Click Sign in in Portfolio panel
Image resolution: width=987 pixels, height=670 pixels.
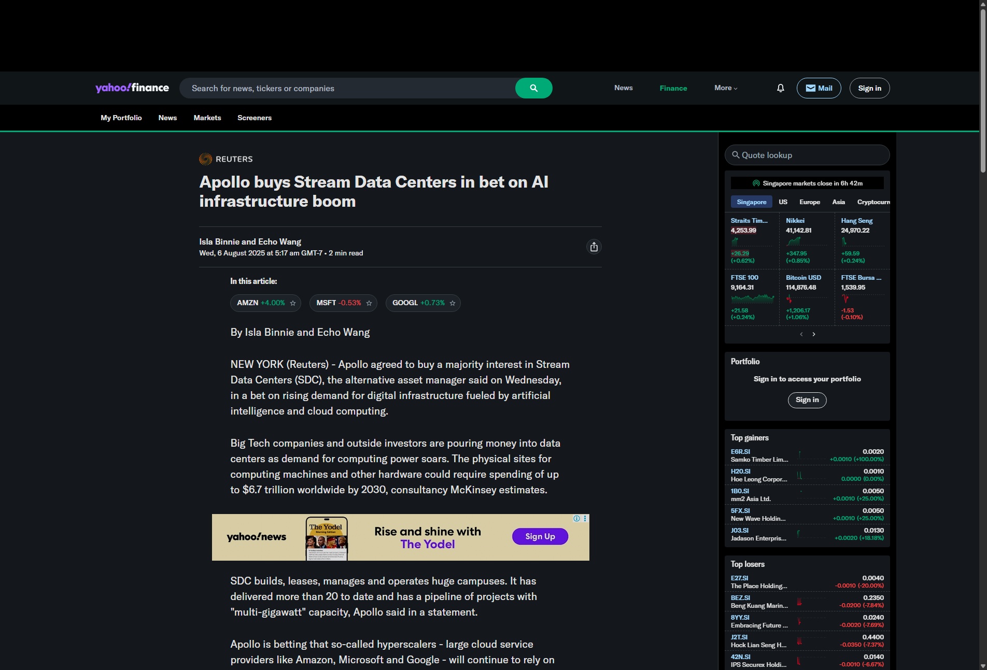(x=807, y=400)
